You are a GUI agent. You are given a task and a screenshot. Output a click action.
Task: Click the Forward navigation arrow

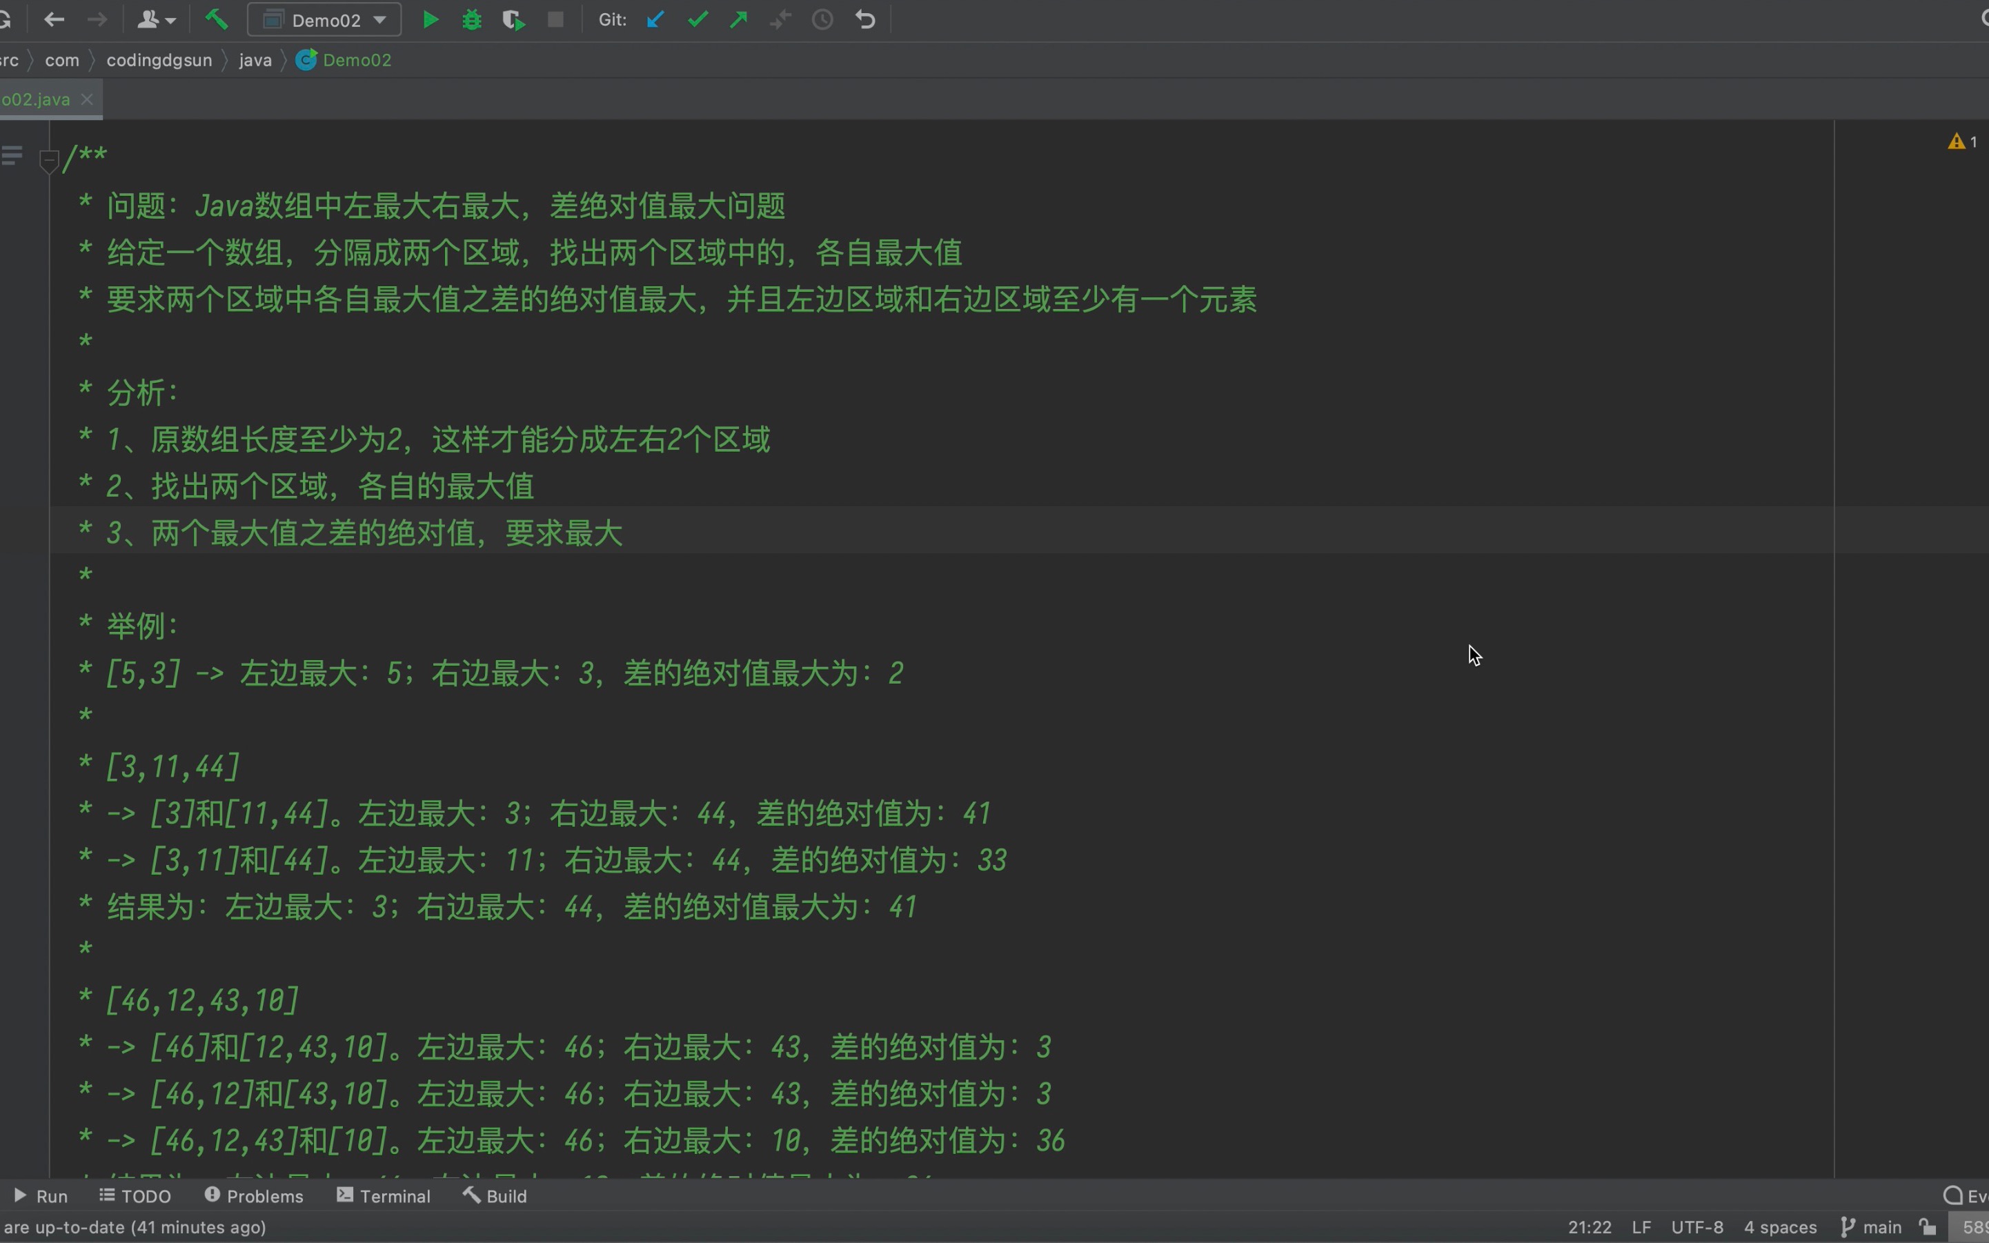pos(97,20)
